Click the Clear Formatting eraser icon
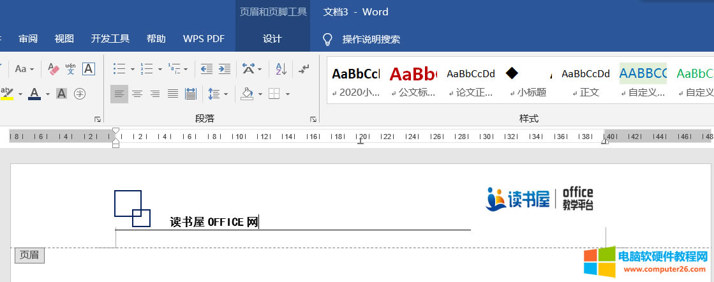This screenshot has width=714, height=282. coord(54,69)
